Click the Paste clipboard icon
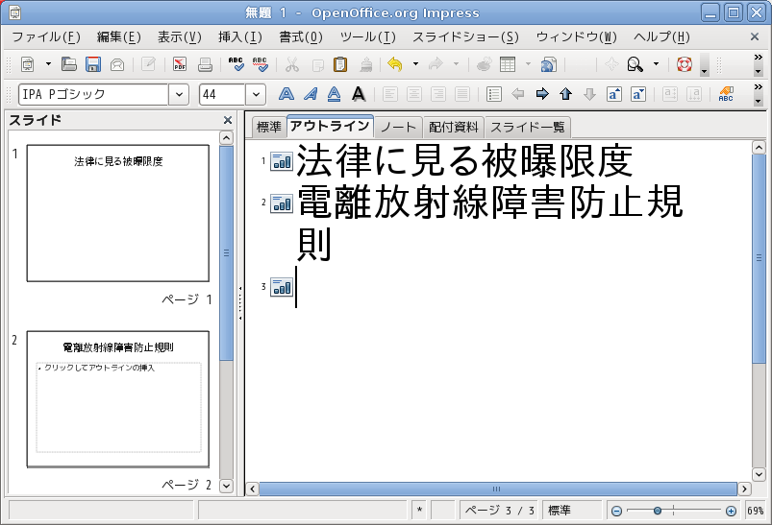 (340, 64)
